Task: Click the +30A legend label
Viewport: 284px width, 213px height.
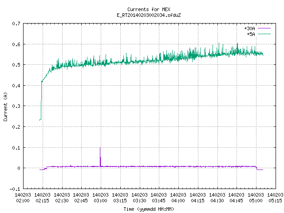Action: [249, 28]
